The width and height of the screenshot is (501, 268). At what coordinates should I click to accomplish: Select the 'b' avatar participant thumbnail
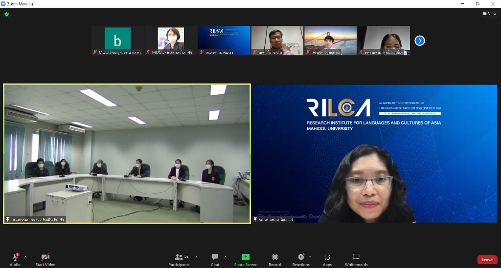tap(117, 40)
